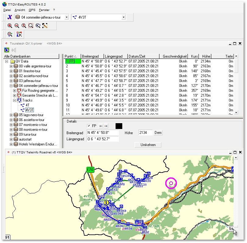247x243 pixels.
Task: Click the zoom out magnifier icon
Action: point(17,26)
